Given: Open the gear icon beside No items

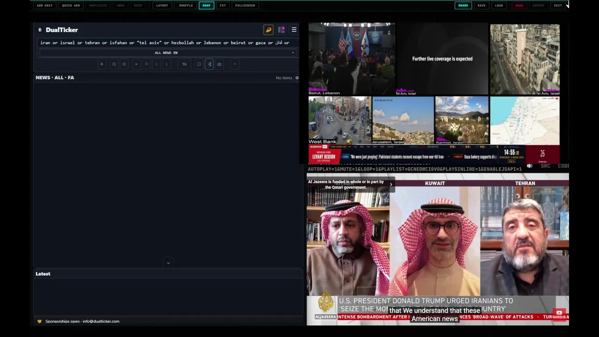Looking at the screenshot, I should [x=297, y=78].
